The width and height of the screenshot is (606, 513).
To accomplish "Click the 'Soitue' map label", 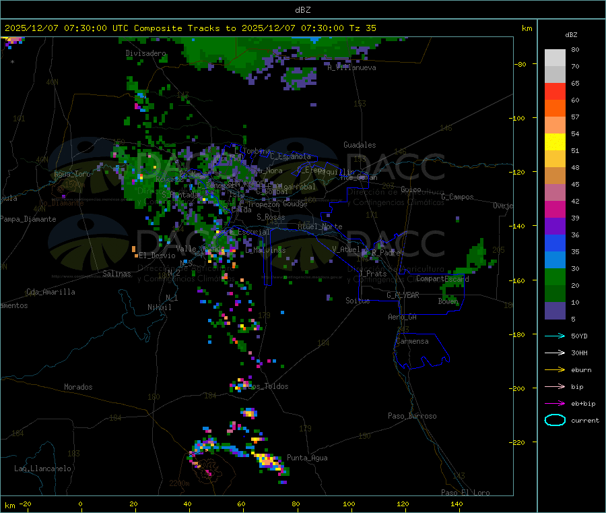I will [358, 301].
